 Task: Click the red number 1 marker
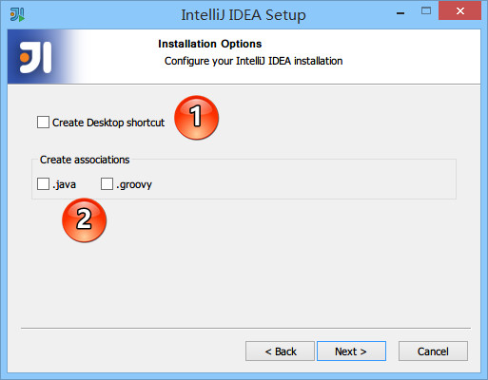[196, 118]
